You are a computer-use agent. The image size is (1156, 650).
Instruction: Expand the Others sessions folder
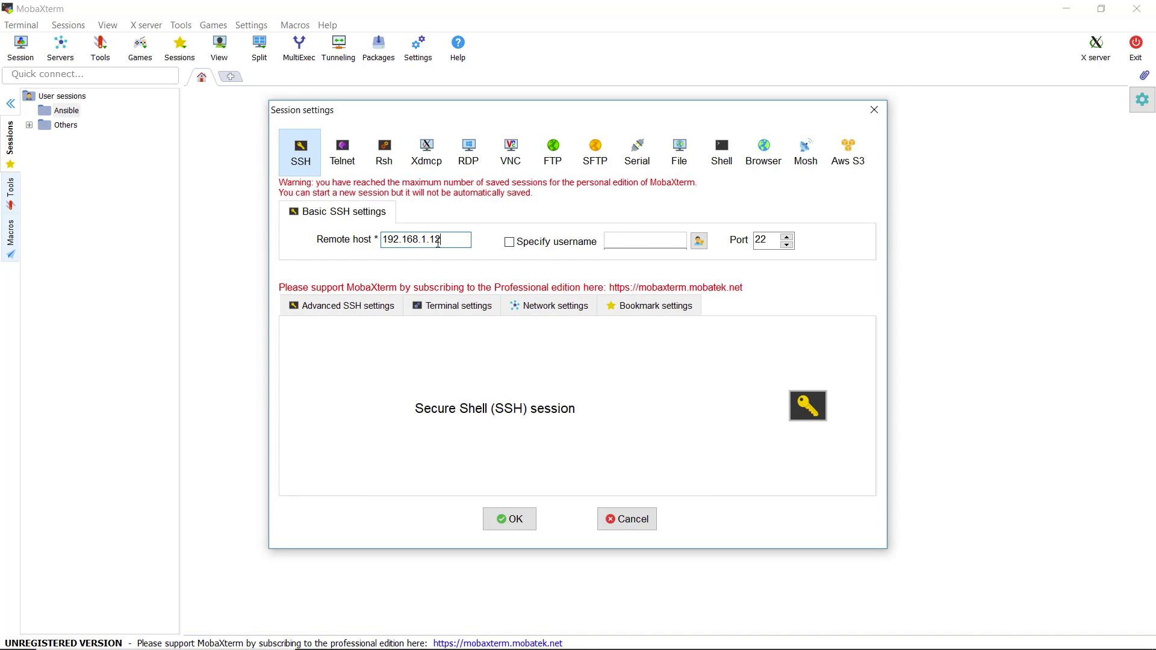pyautogui.click(x=29, y=125)
